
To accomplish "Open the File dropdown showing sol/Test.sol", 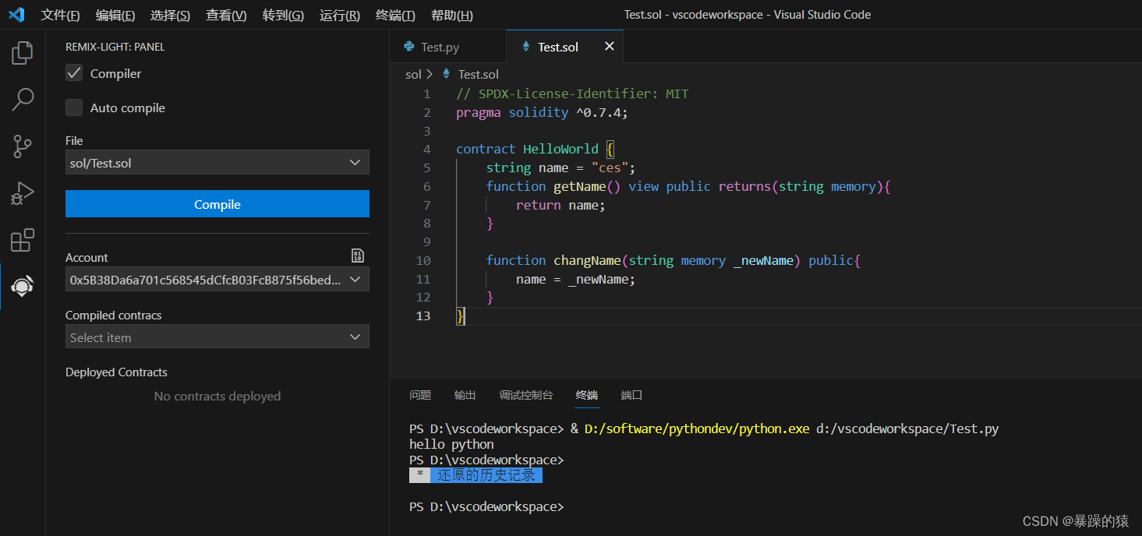I will 217,162.
